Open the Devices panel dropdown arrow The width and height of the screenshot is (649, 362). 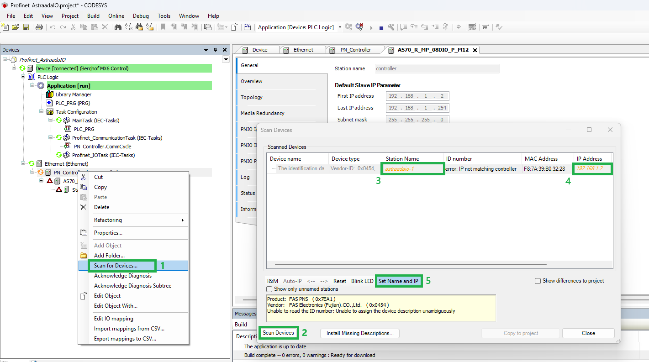[206, 50]
